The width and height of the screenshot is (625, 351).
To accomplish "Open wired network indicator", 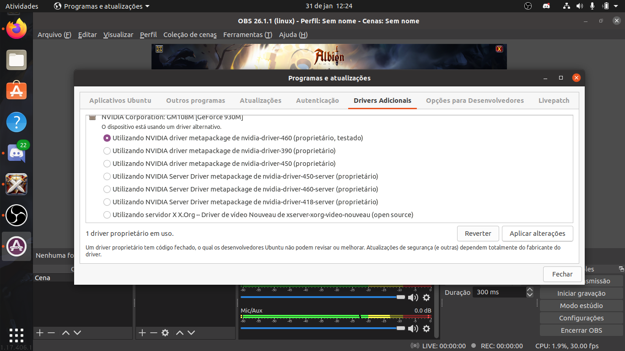I will (566, 6).
